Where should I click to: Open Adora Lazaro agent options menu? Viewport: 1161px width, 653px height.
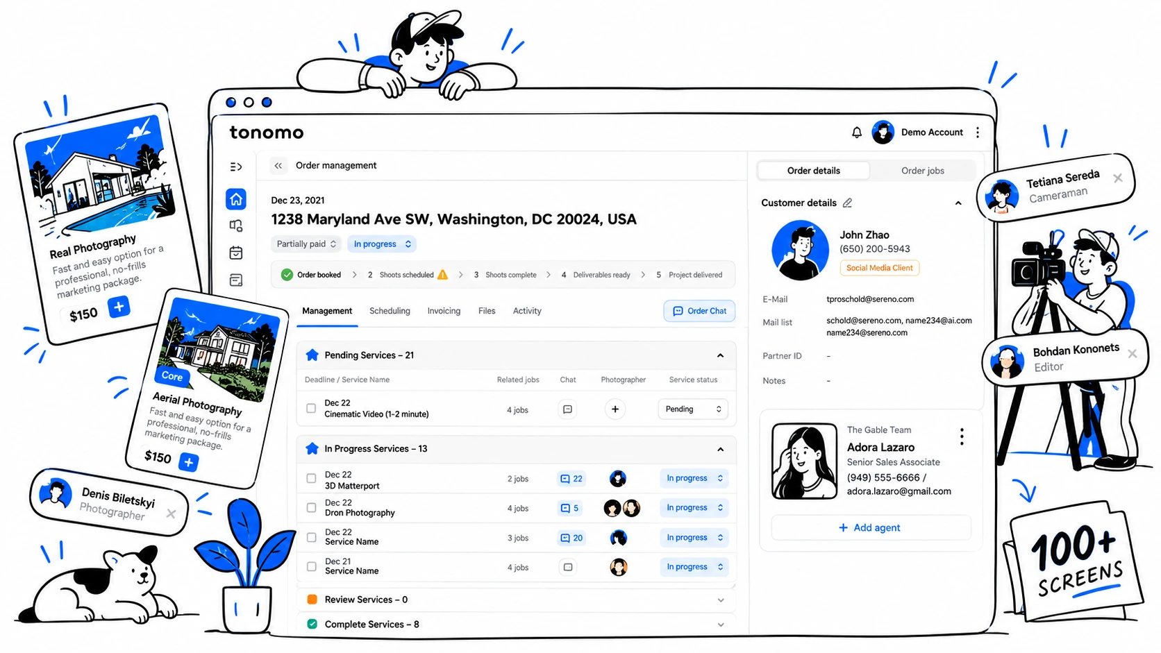pyautogui.click(x=962, y=436)
